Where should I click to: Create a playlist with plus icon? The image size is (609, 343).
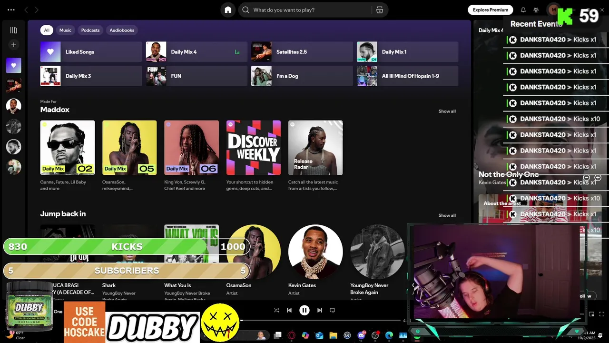pyautogui.click(x=13, y=45)
